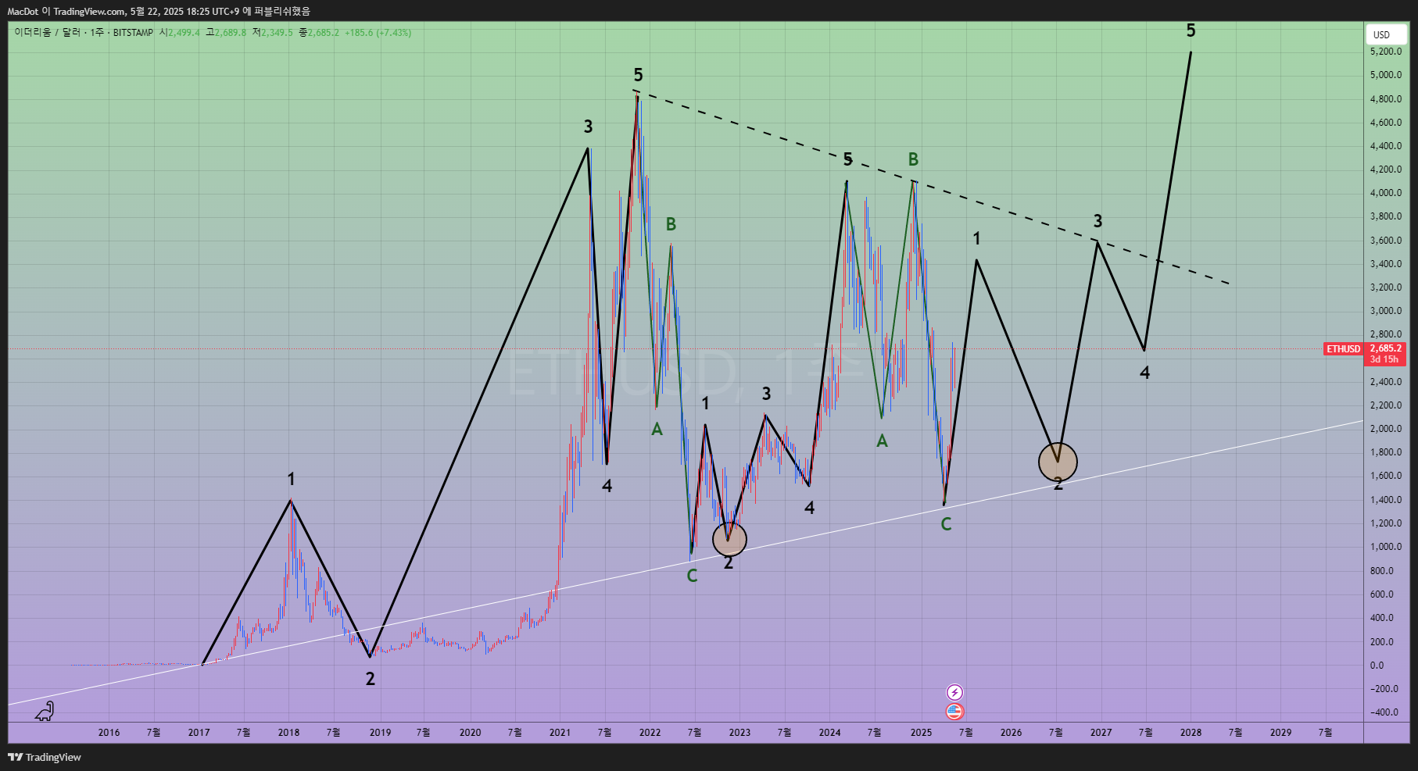Select the circle drawing near mid 2026
The width and height of the screenshot is (1418, 771).
coord(1058,462)
